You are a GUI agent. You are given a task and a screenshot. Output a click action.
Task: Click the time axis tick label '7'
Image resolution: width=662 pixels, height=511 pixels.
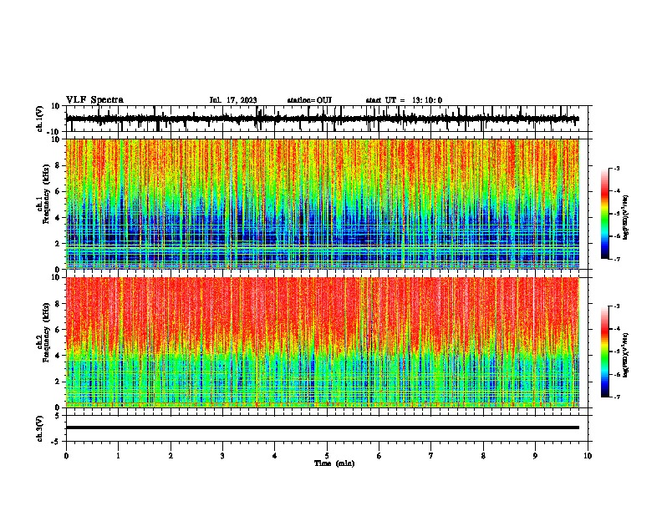[x=431, y=456]
